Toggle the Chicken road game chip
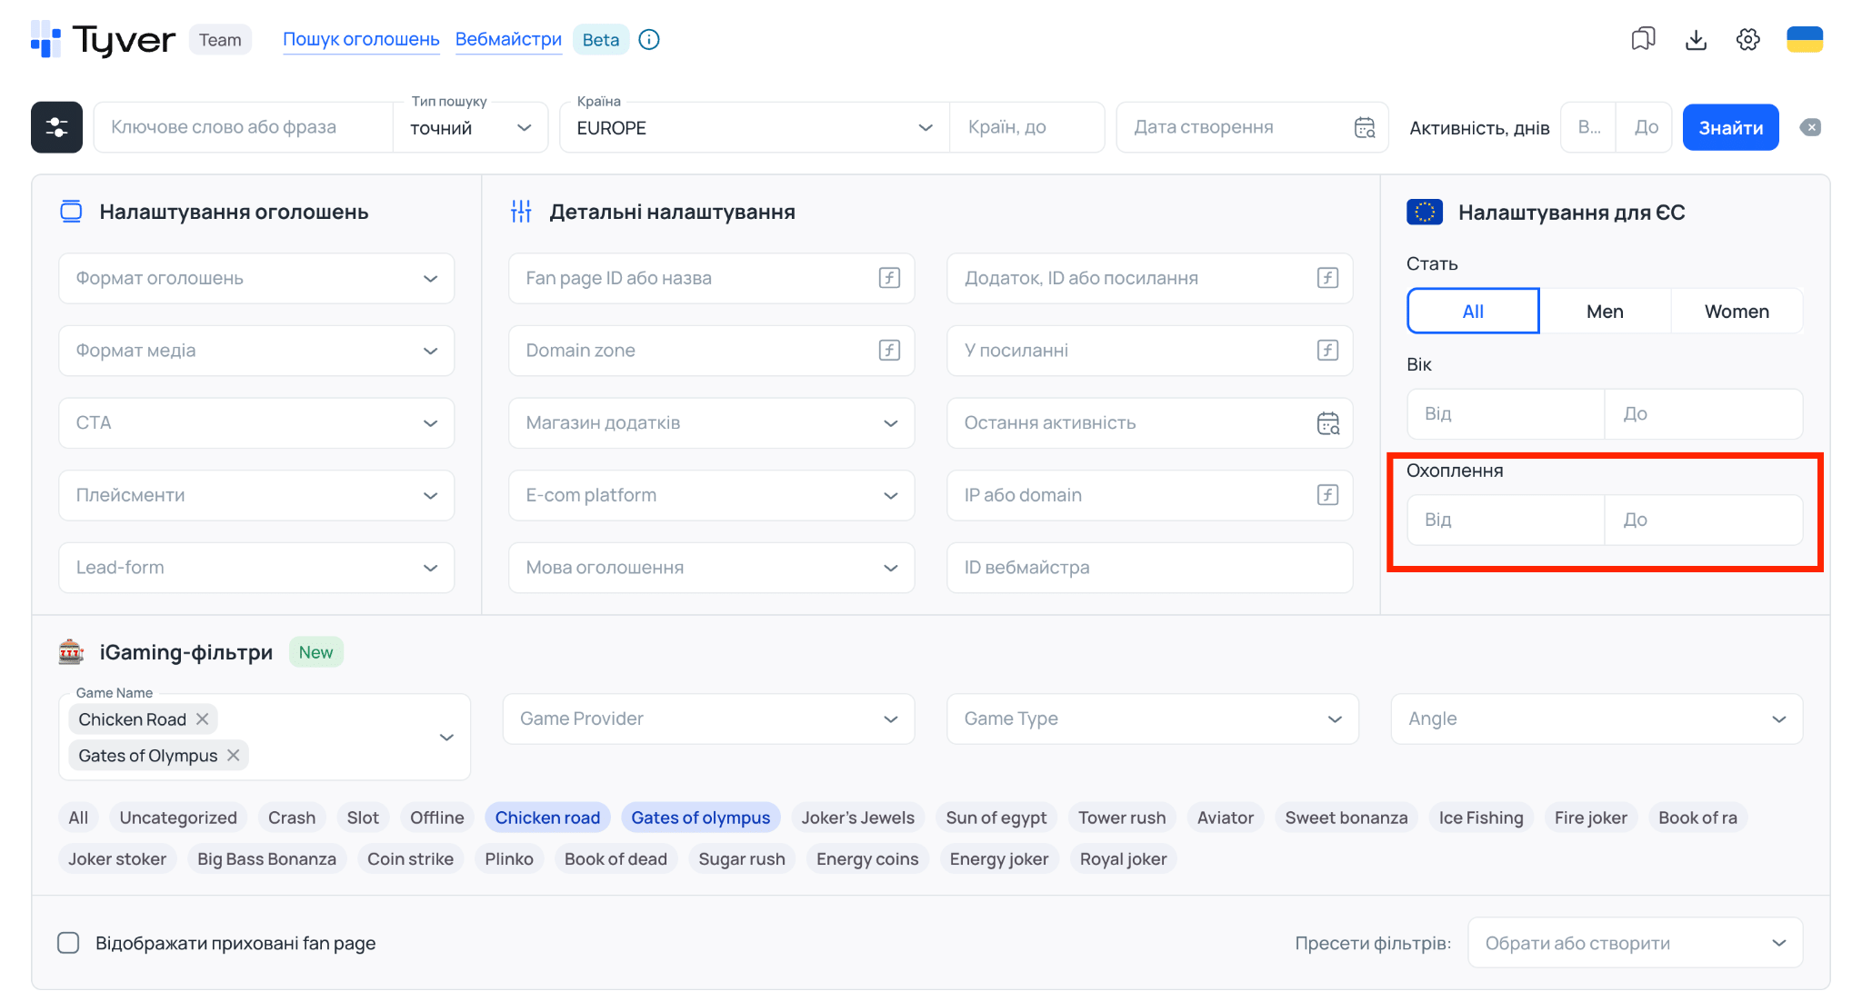Image resolution: width=1862 pixels, height=1001 pixels. pyautogui.click(x=547, y=818)
